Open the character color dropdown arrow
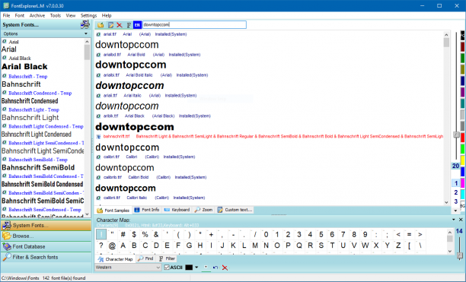 [196, 268]
